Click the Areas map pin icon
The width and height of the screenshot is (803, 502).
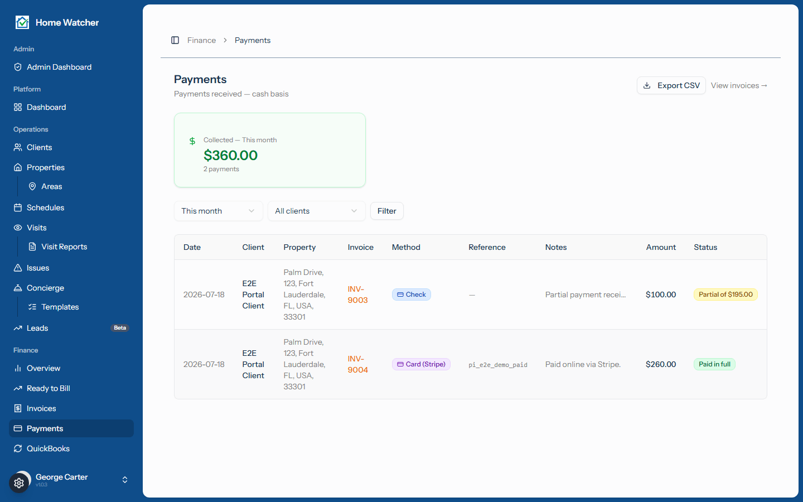[32, 186]
